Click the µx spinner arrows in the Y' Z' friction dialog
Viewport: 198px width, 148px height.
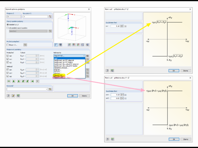121,26
